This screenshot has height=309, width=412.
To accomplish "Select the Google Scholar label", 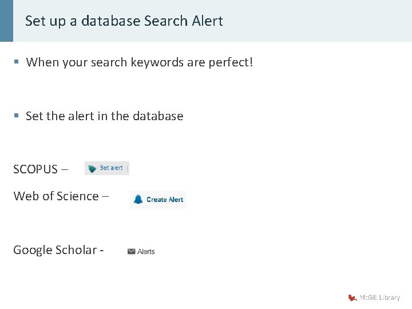I will pyautogui.click(x=55, y=250).
